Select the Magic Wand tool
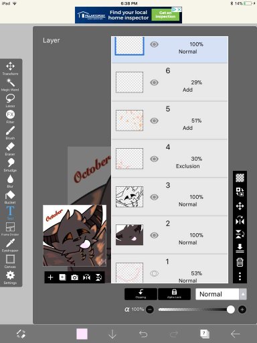257x343 pixels. (x=10, y=84)
